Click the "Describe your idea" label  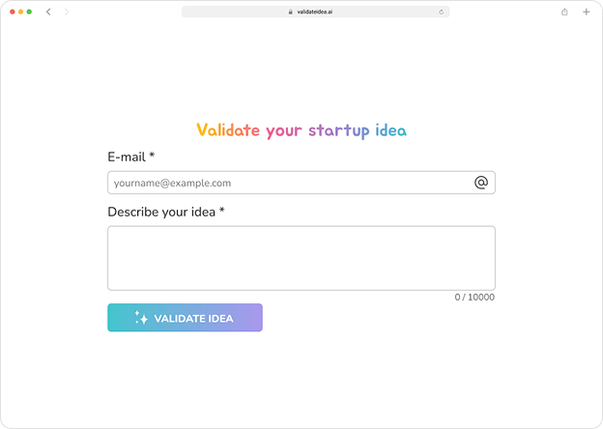(161, 212)
